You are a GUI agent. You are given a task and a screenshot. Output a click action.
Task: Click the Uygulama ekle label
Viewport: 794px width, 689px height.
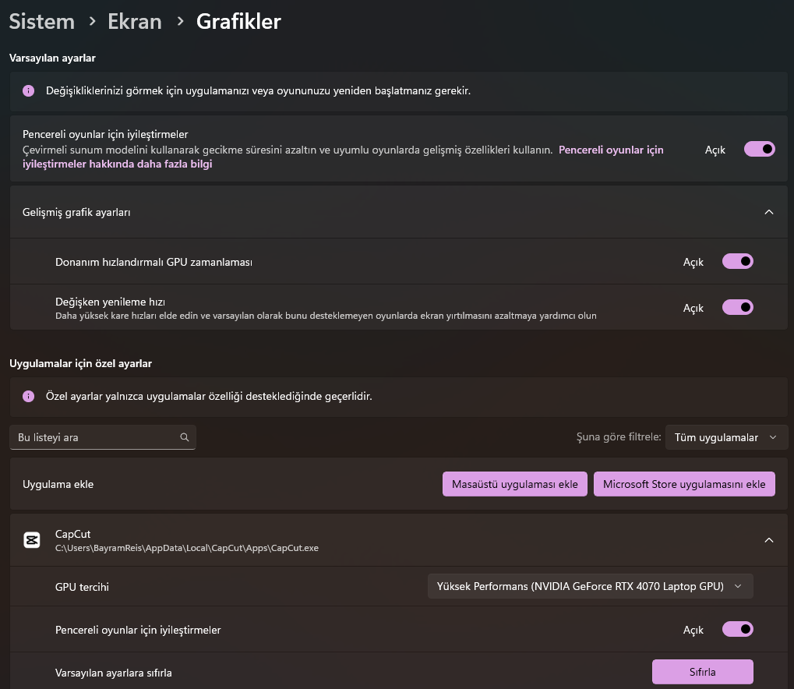(58, 484)
